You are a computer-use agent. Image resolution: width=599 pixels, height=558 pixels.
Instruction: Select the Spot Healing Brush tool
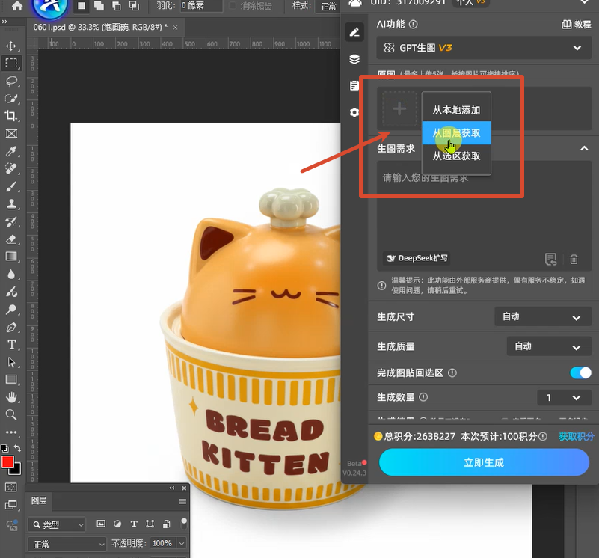[x=11, y=168]
